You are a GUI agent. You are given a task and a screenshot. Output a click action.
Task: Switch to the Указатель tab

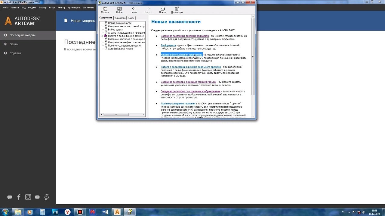pyautogui.click(x=120, y=18)
